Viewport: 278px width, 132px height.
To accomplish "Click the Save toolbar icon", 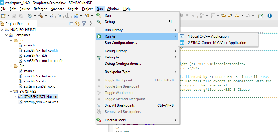I will 14,16.
